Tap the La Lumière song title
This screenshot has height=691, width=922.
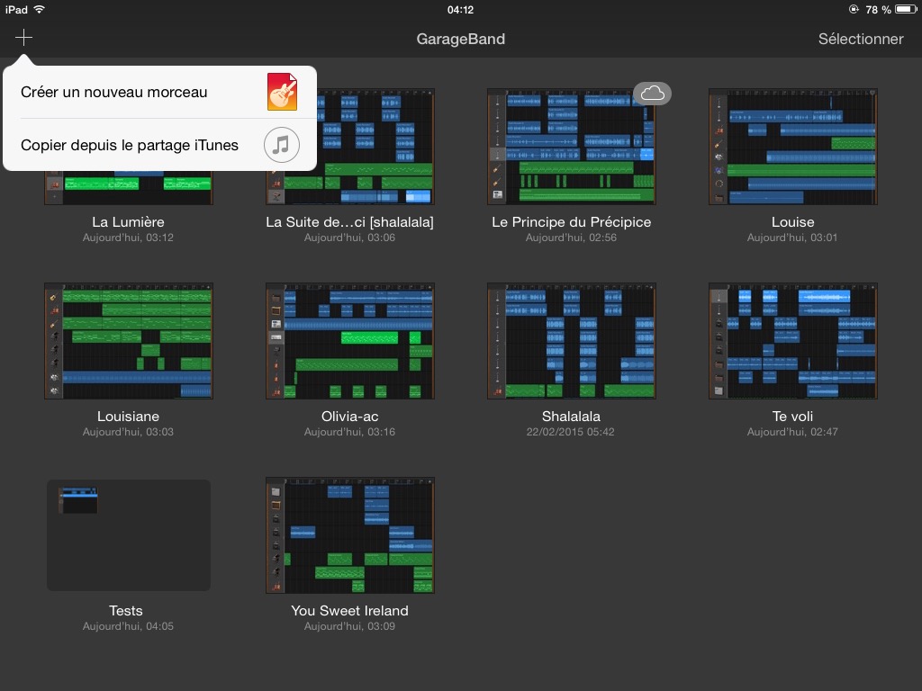(x=128, y=222)
